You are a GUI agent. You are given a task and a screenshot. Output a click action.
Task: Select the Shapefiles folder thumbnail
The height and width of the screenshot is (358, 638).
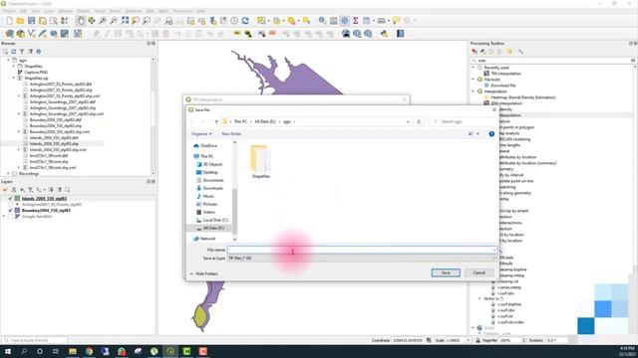[x=260, y=161]
